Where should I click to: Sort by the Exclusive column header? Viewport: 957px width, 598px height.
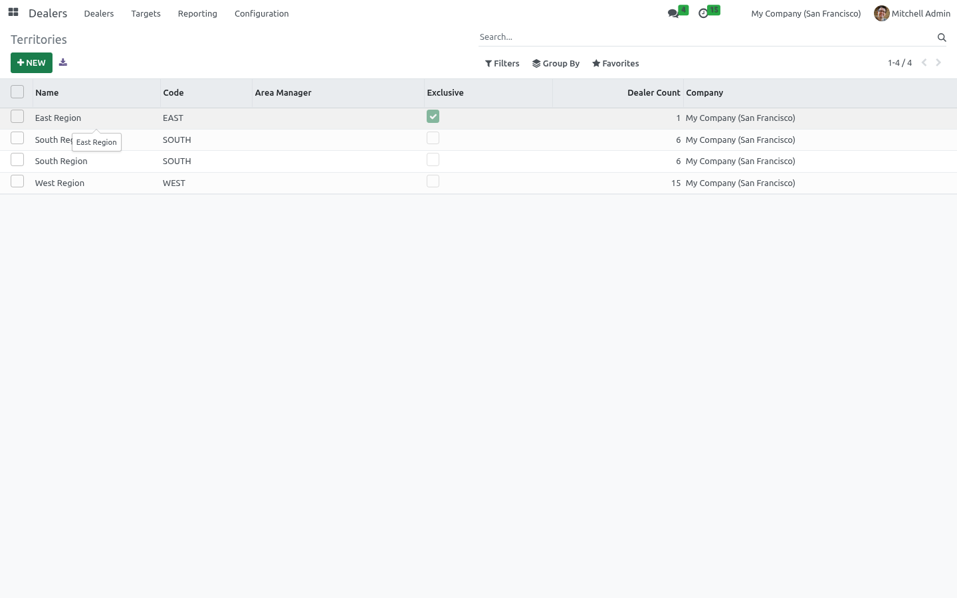pyautogui.click(x=488, y=93)
